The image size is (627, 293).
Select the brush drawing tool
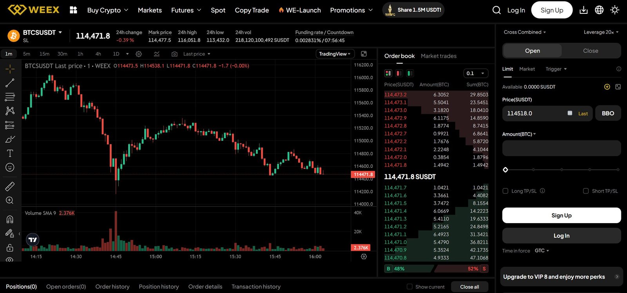[x=10, y=139]
